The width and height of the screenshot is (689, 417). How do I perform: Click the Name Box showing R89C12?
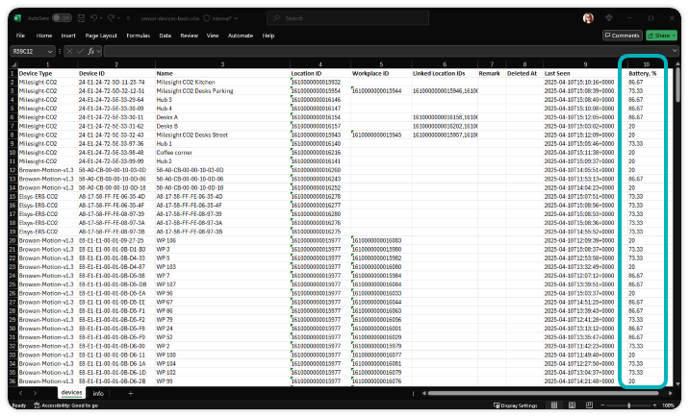[28, 51]
